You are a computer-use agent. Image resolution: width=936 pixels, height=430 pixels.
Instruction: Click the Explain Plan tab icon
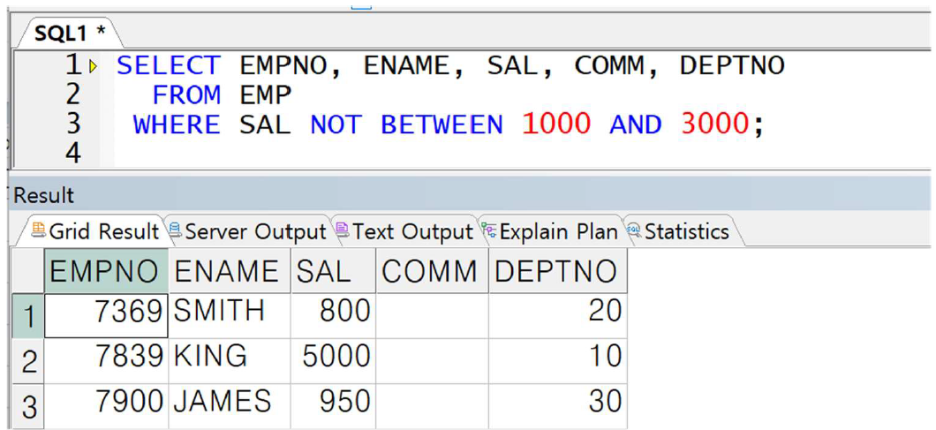pyautogui.click(x=489, y=230)
